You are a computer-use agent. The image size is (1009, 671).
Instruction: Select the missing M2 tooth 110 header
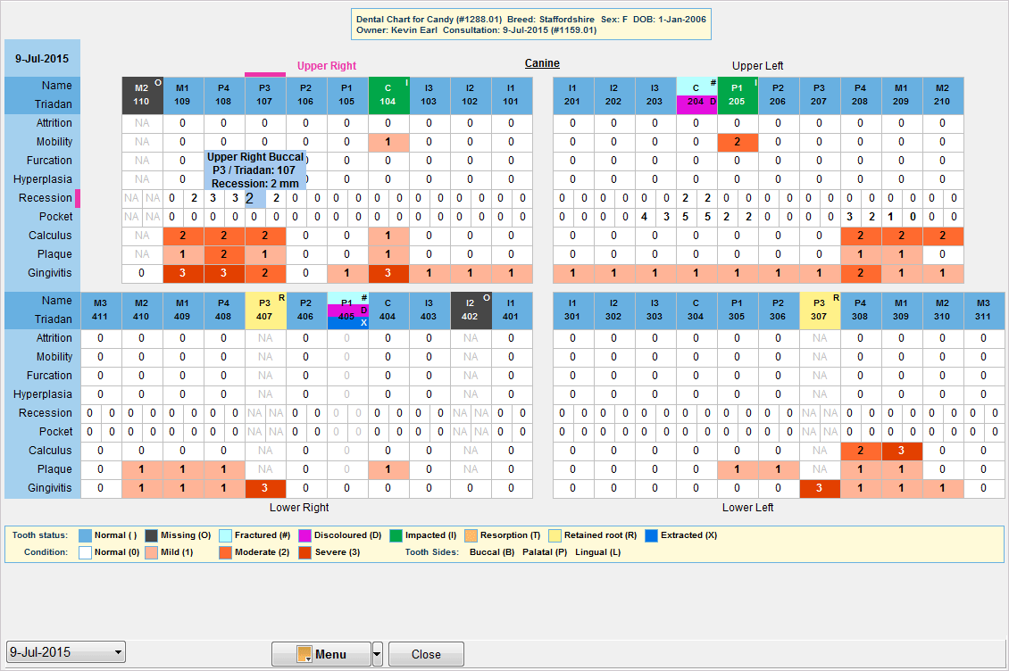point(142,95)
